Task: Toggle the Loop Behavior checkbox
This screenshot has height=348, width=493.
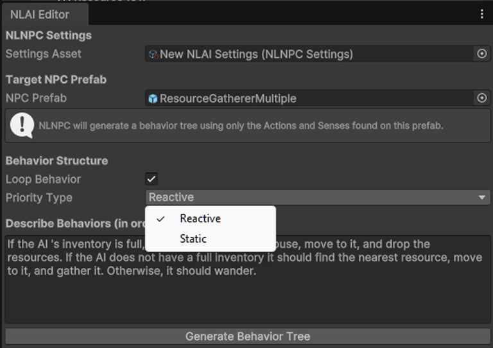Action: [151, 179]
